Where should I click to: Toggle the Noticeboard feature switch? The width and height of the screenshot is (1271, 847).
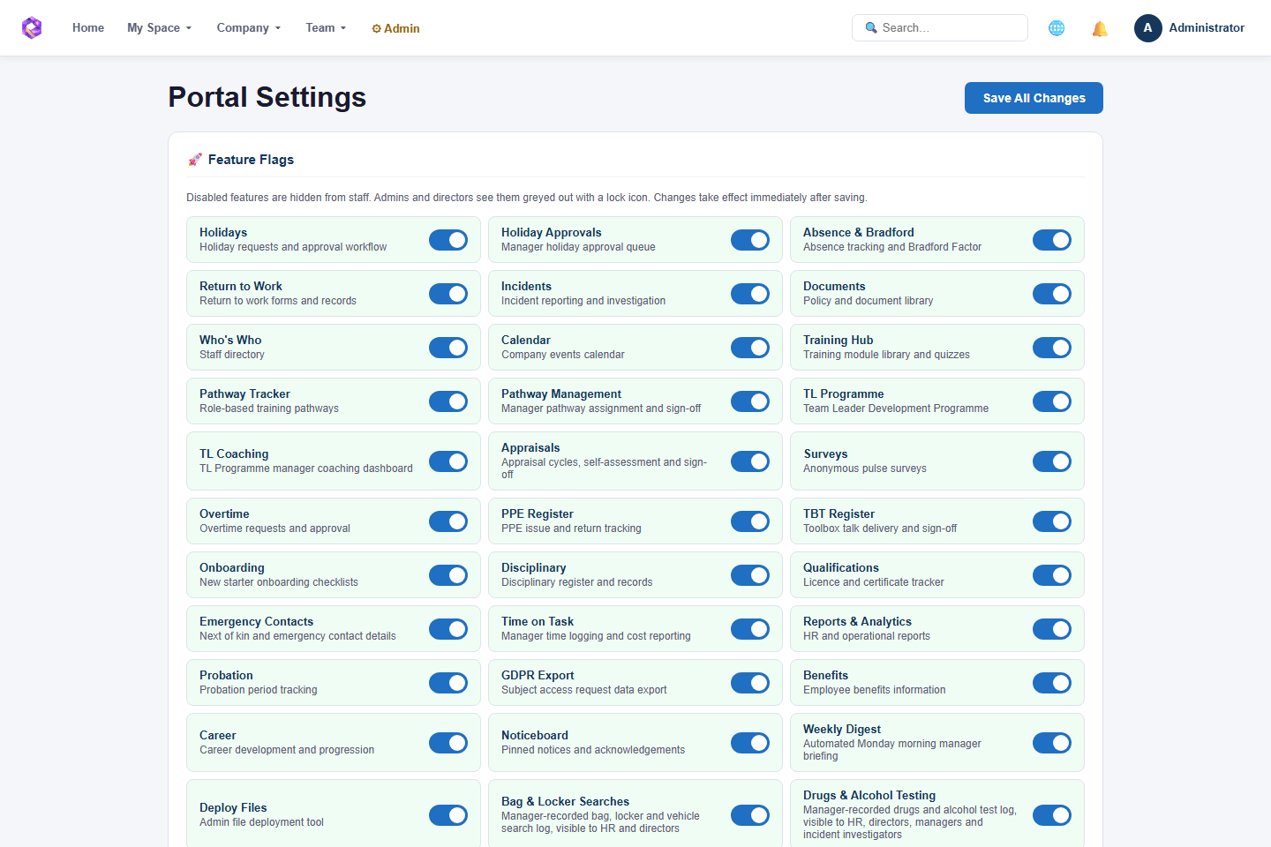click(750, 743)
